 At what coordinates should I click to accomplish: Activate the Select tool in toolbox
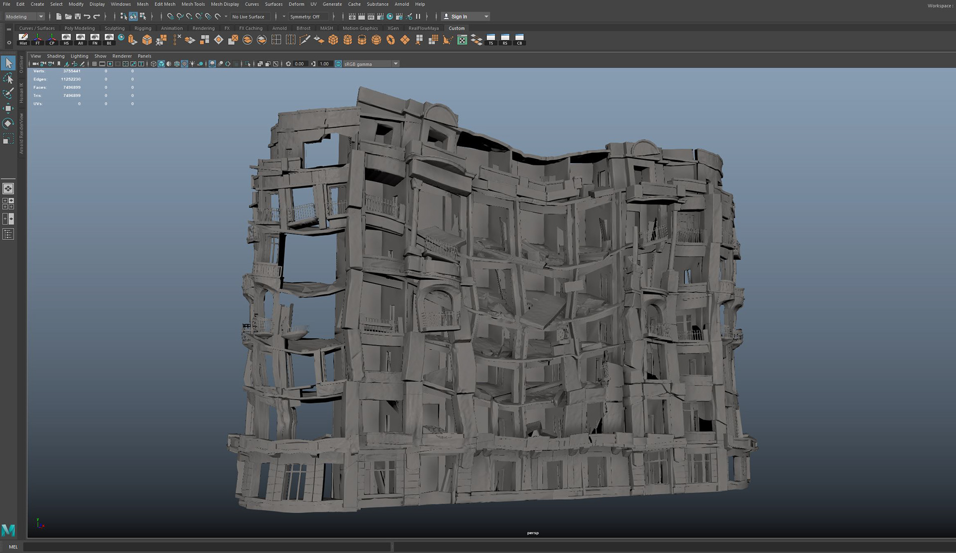8,63
